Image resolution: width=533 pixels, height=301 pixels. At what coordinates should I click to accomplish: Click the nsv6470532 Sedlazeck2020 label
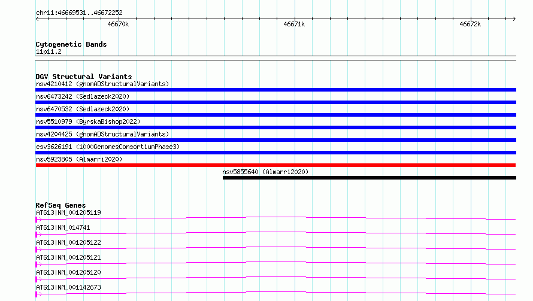point(83,109)
